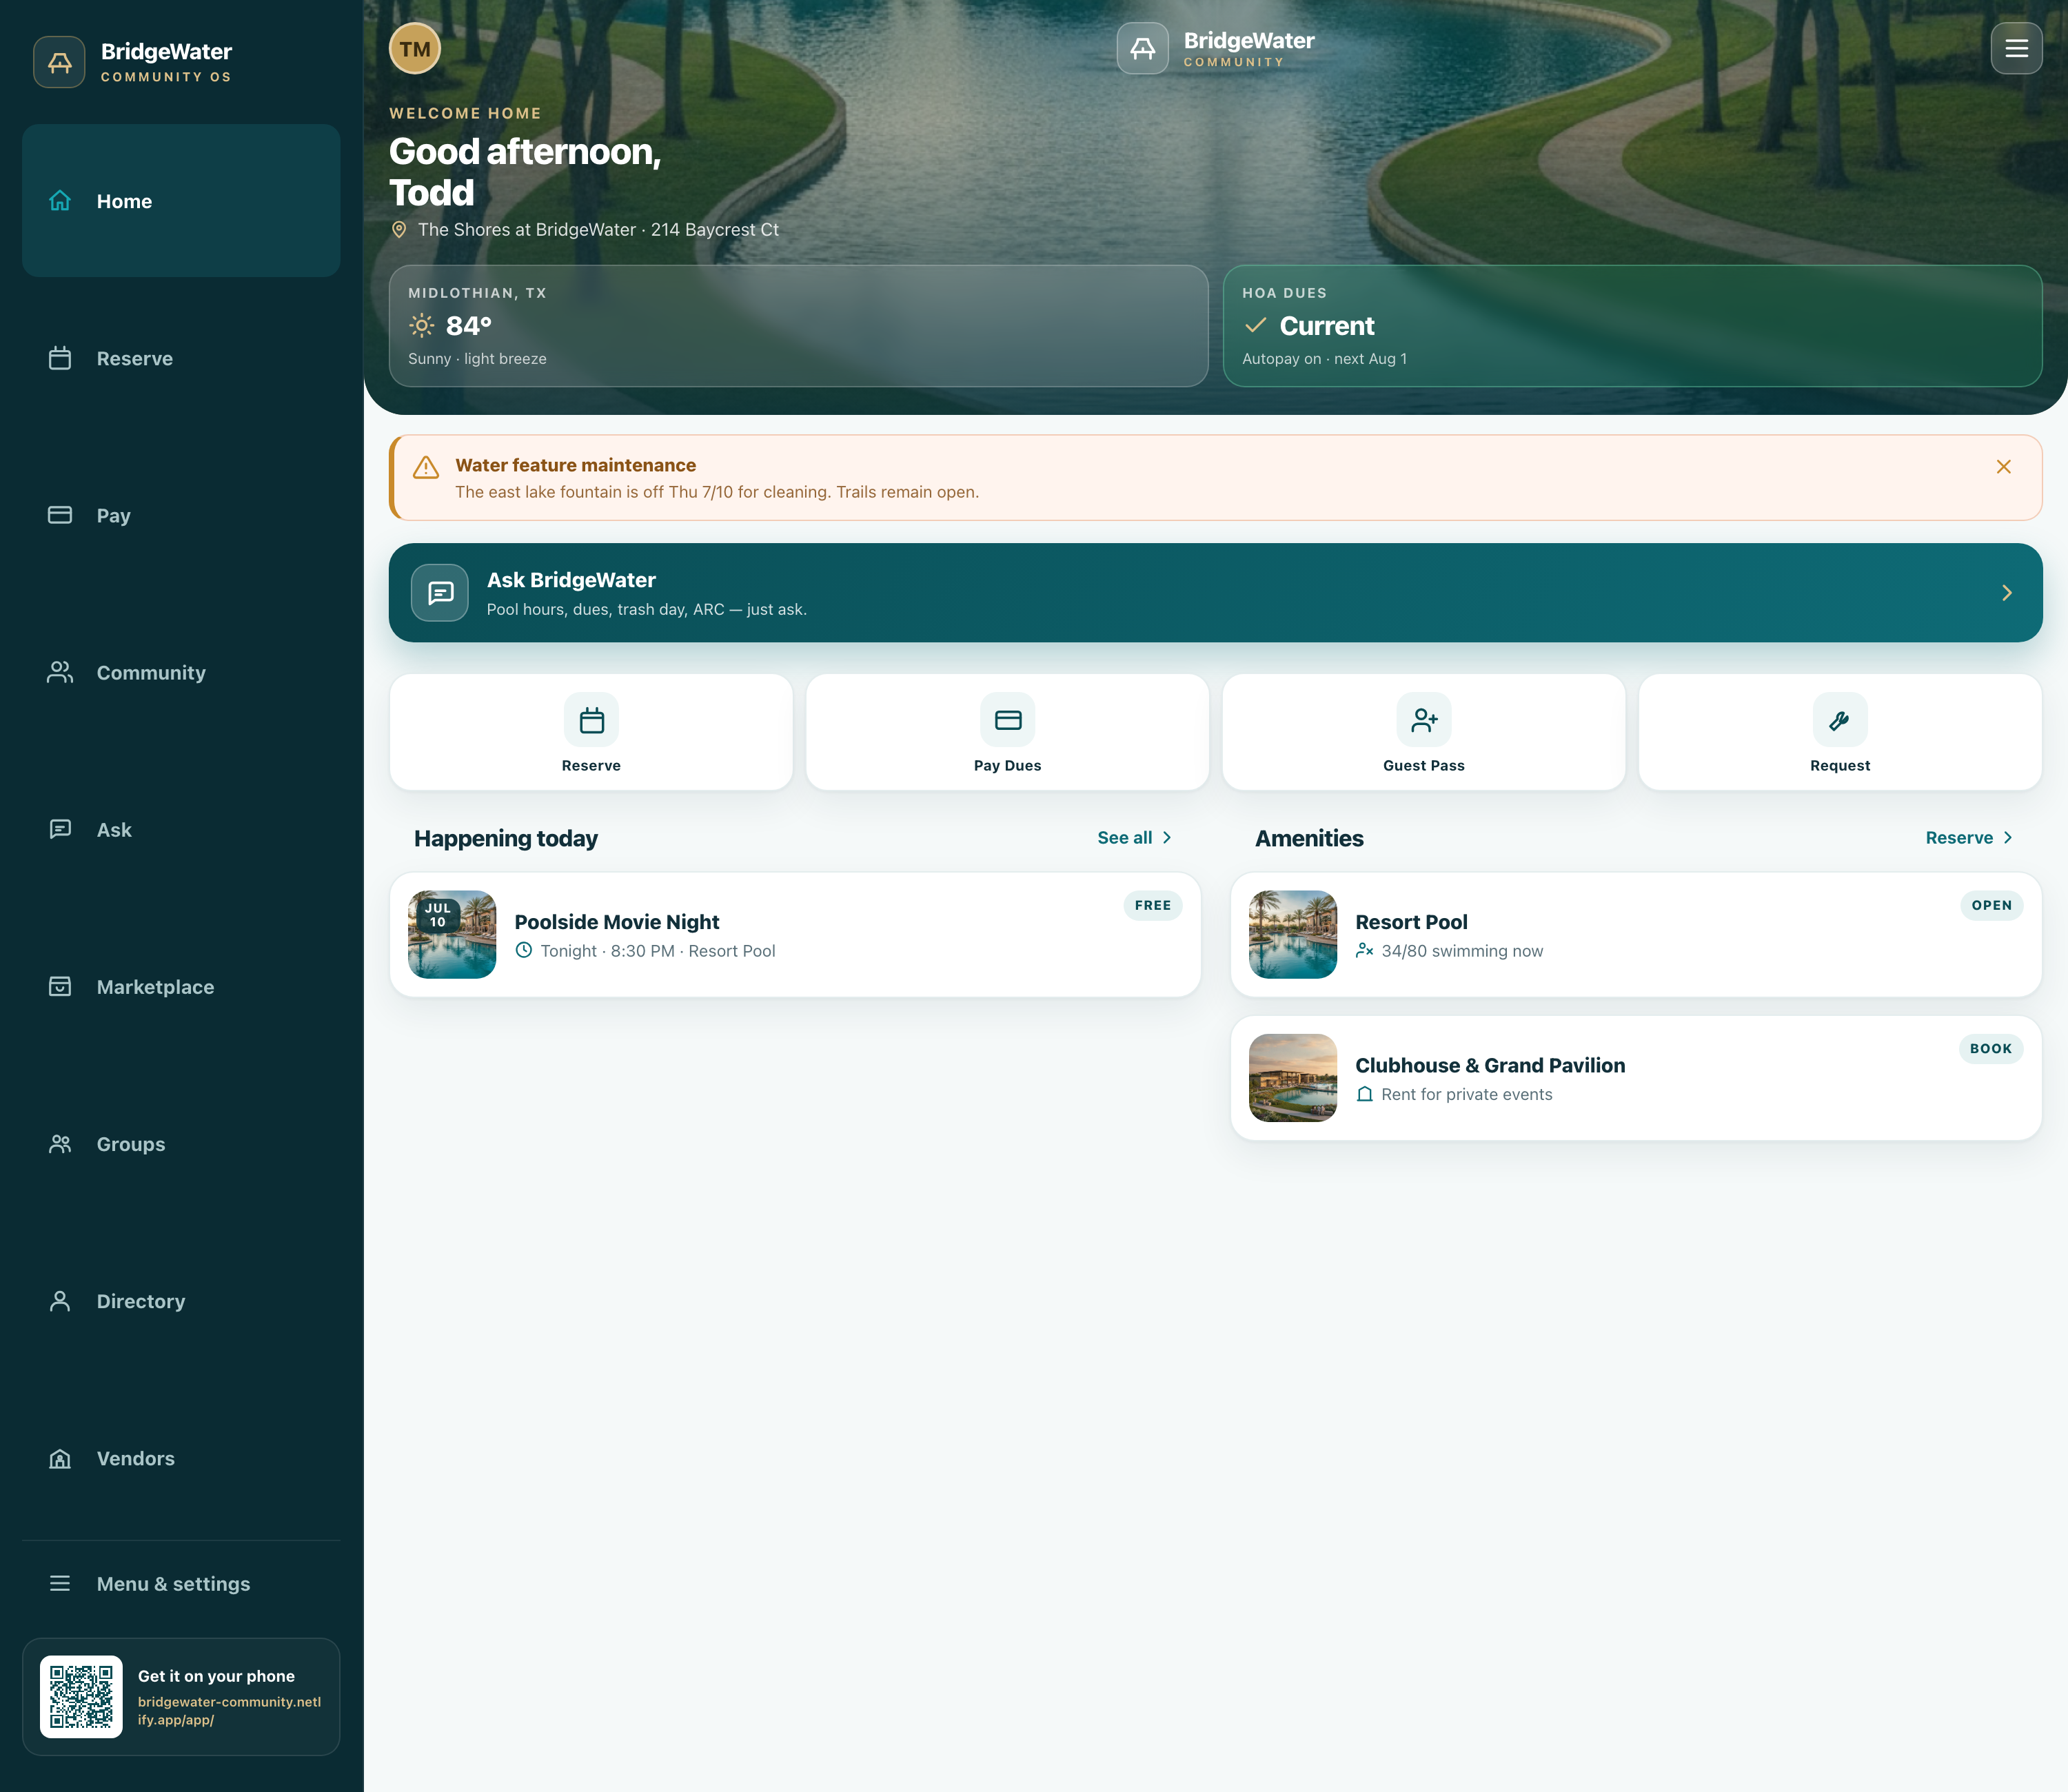
Task: Click 'Get it on your phone' text
Action: pos(216,1675)
